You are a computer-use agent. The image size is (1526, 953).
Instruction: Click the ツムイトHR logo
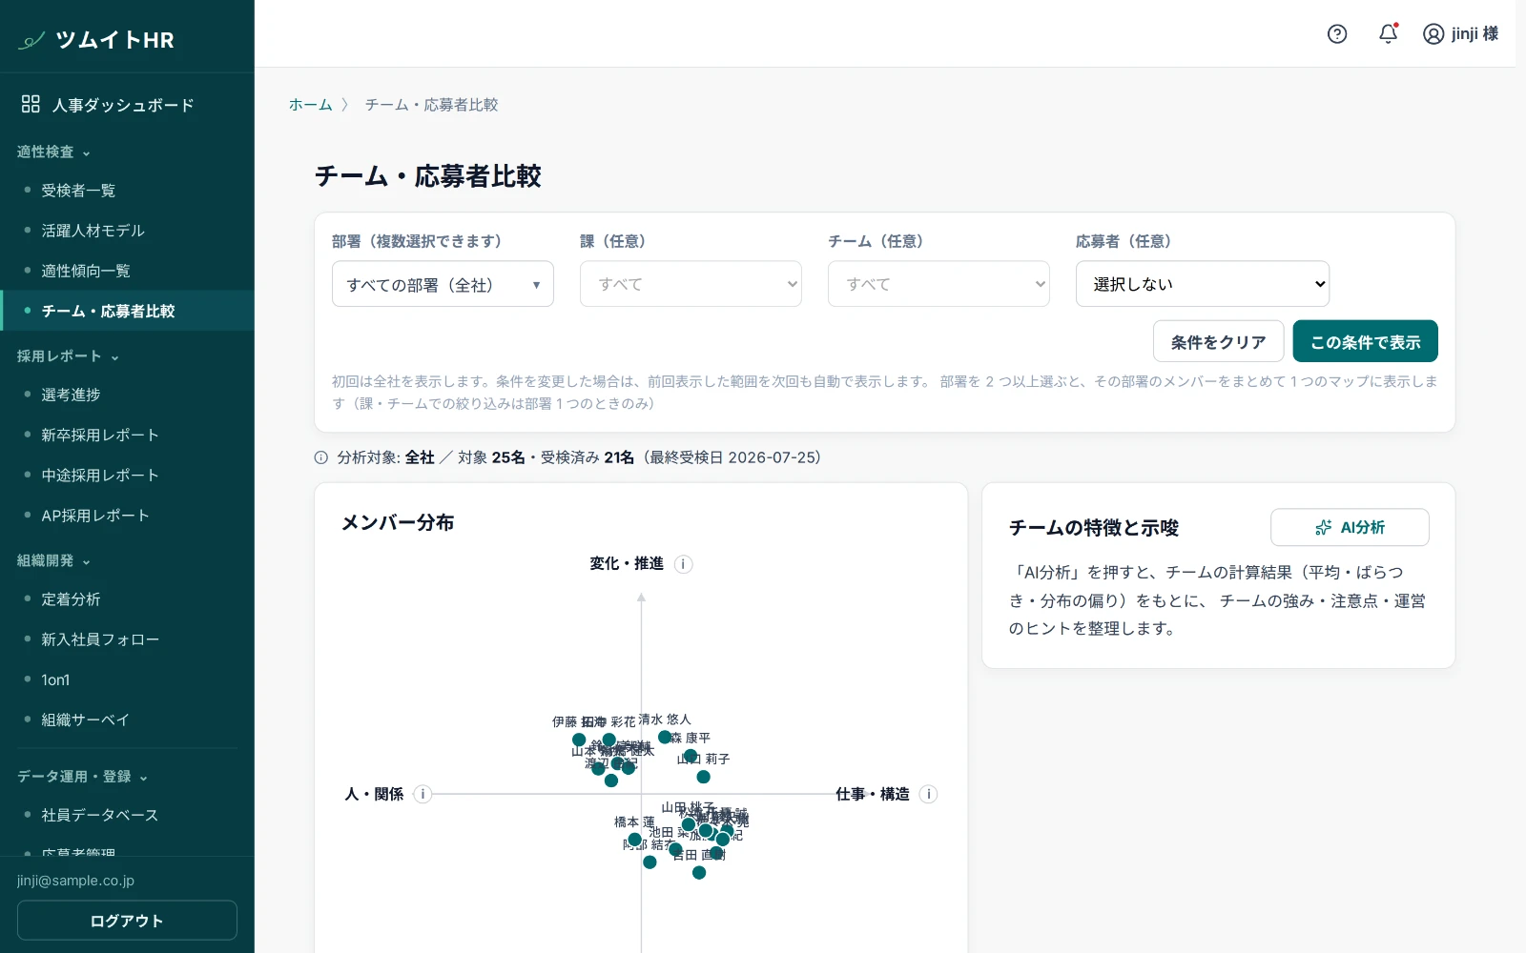[x=96, y=40]
